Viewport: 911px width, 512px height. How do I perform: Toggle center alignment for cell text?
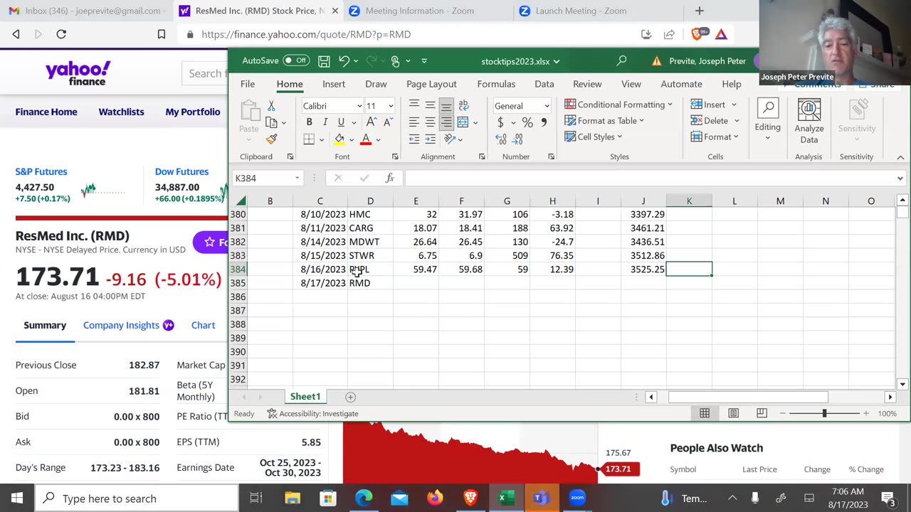pos(430,122)
